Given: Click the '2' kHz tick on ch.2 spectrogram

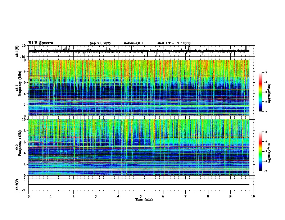Looking at the screenshot, I should 25,164.
